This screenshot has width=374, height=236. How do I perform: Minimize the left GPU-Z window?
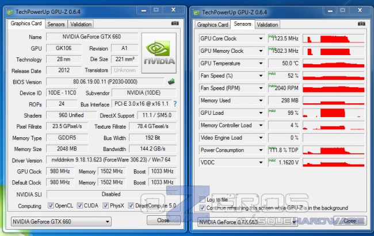[x=144, y=10]
